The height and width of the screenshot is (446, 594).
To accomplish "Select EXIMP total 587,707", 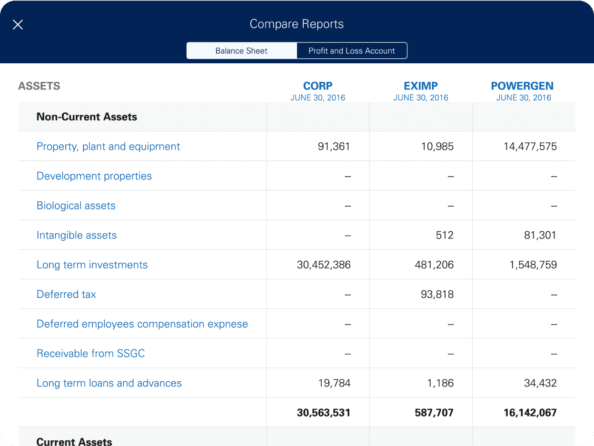I will (434, 413).
